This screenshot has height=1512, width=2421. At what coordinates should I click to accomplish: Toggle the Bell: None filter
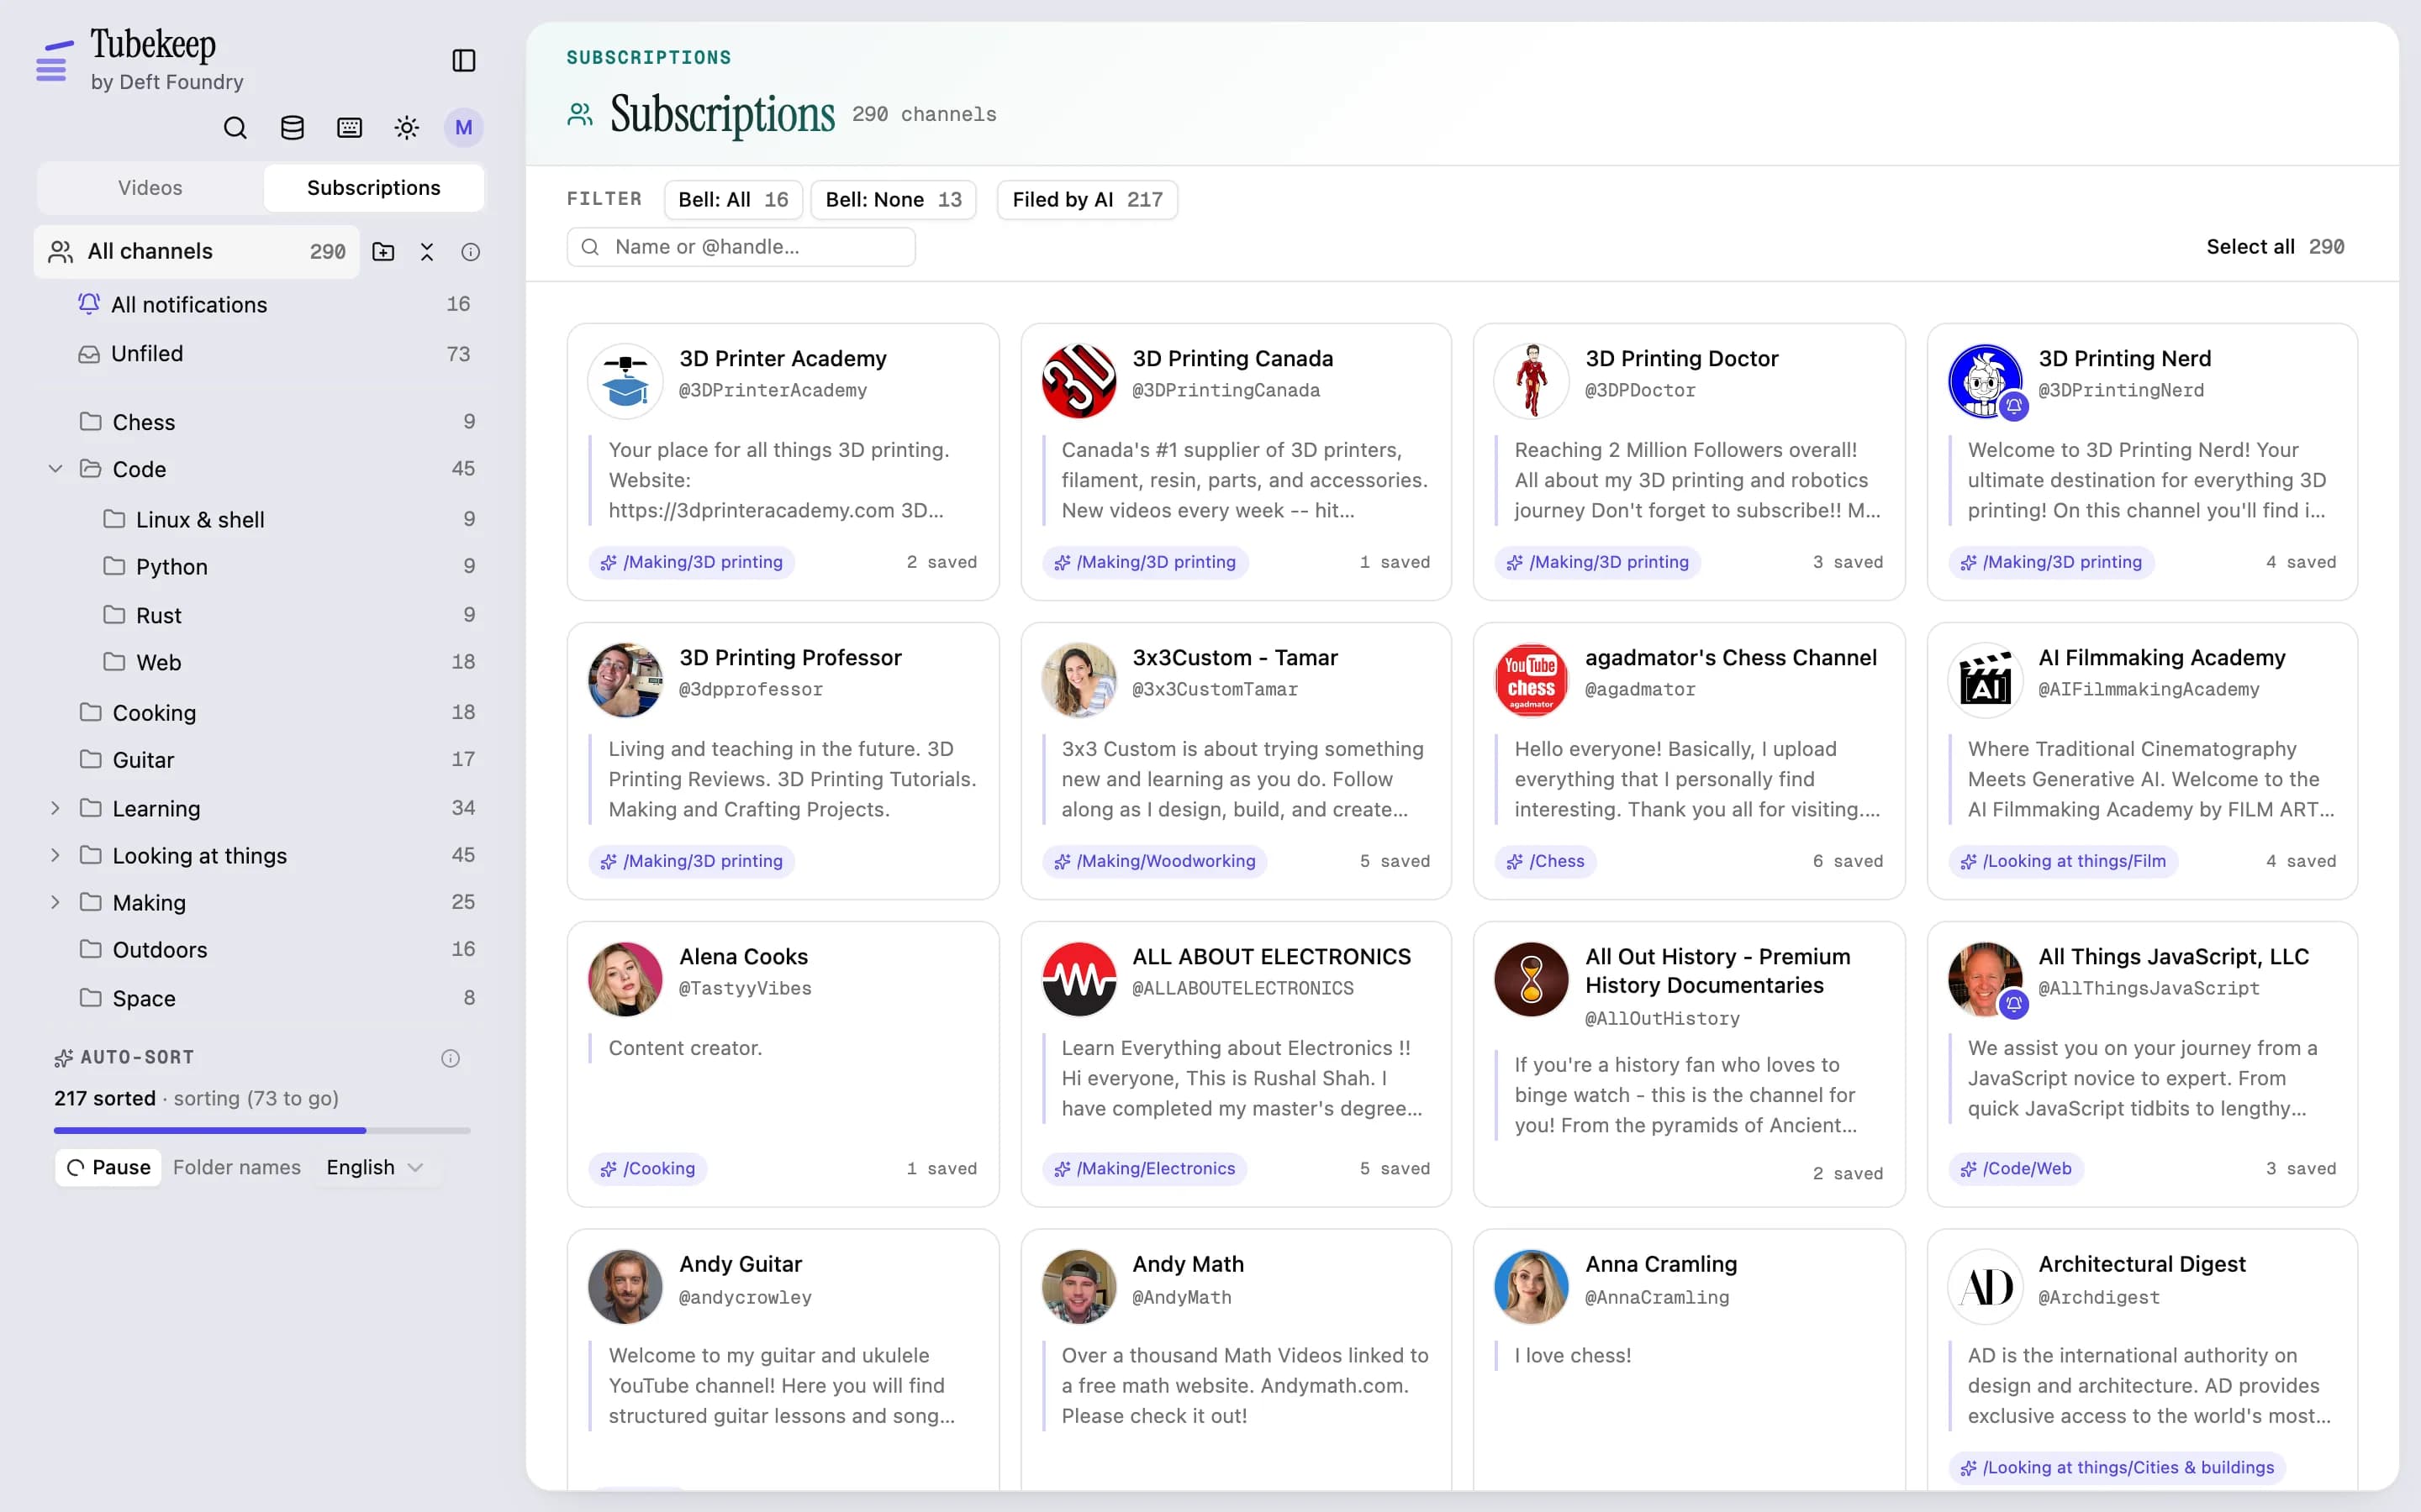point(894,200)
